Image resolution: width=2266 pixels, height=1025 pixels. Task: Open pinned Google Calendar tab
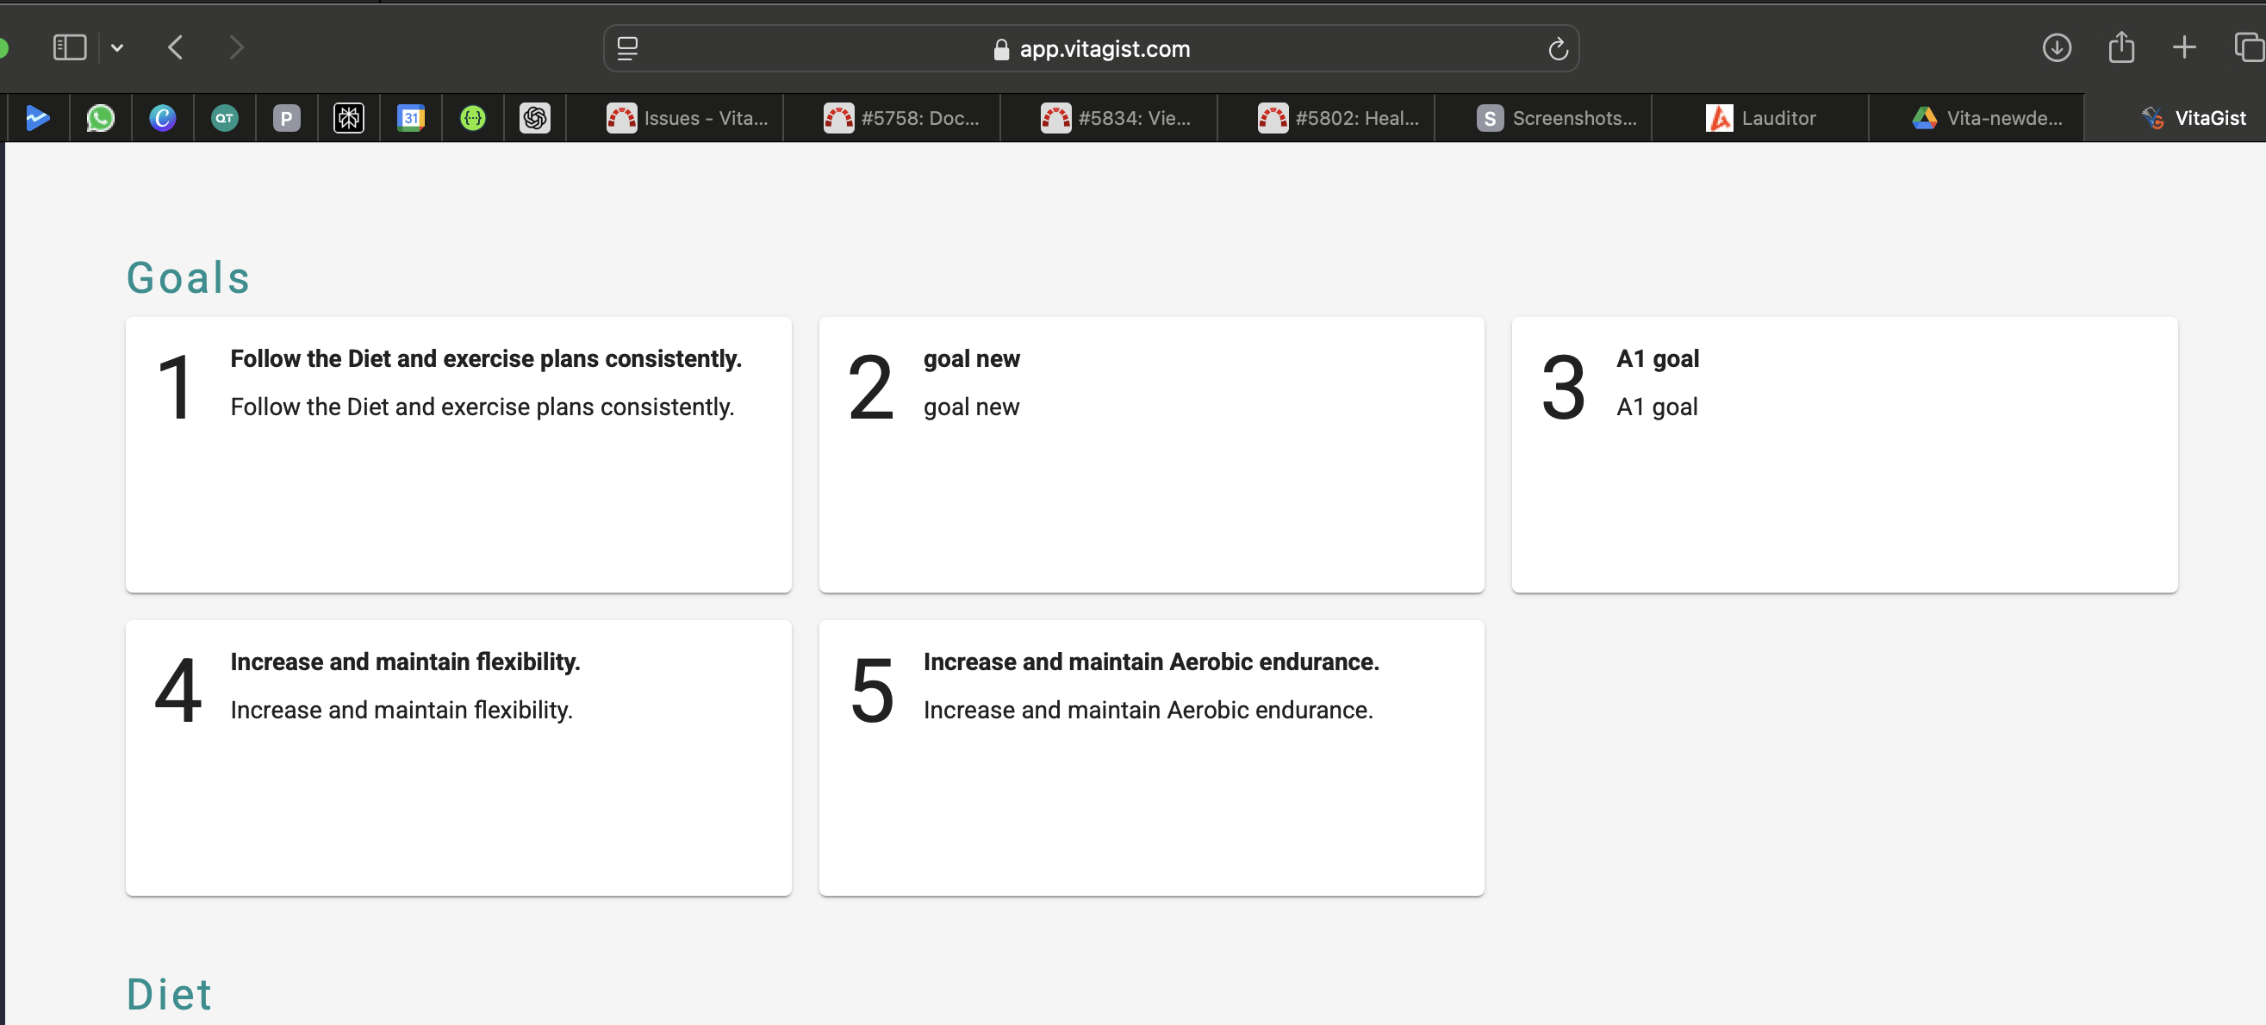click(411, 118)
